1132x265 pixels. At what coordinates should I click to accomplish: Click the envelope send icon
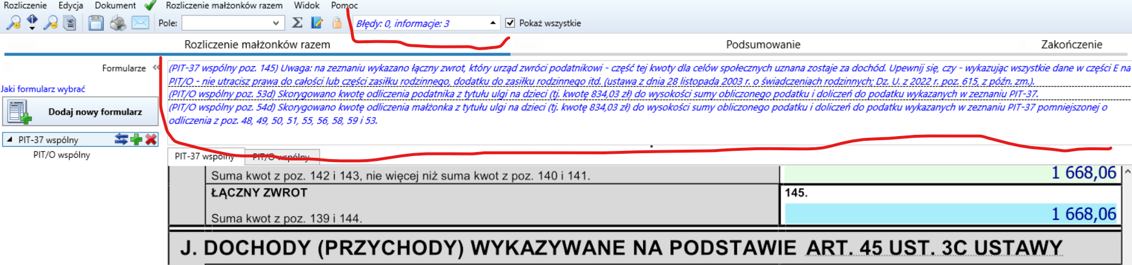140,23
